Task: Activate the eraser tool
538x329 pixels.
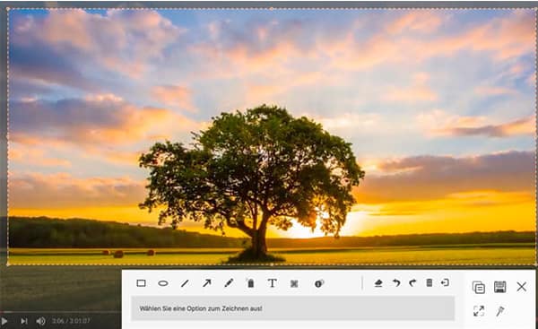Action: (378, 283)
